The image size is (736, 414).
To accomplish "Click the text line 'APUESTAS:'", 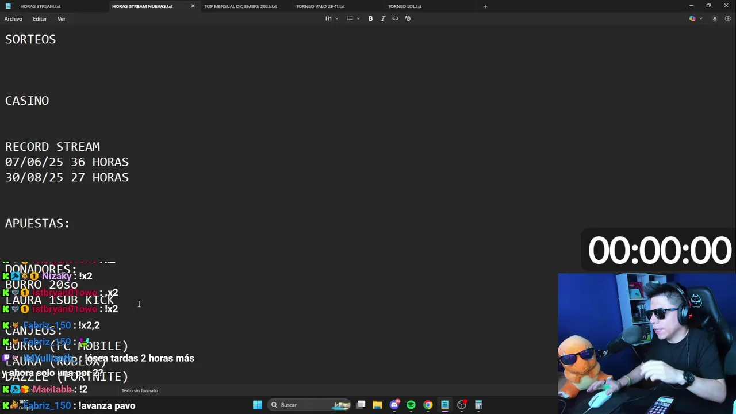I will point(37,223).
